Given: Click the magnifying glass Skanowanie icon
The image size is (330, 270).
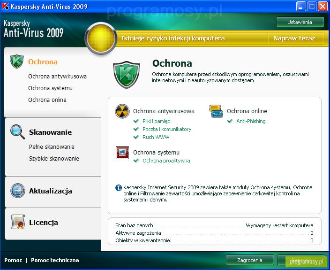Looking at the screenshot, I should (x=18, y=132).
